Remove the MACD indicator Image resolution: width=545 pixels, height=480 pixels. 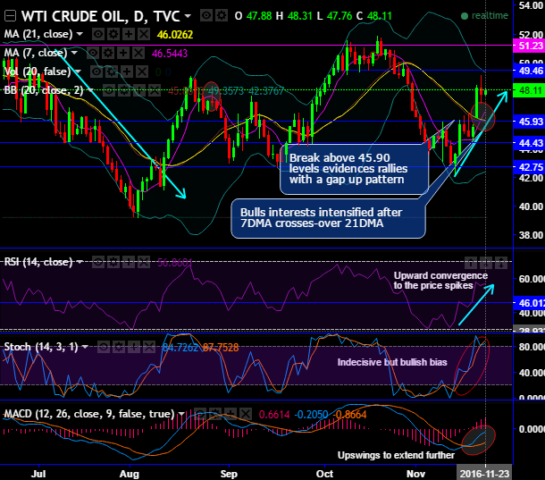click(246, 414)
